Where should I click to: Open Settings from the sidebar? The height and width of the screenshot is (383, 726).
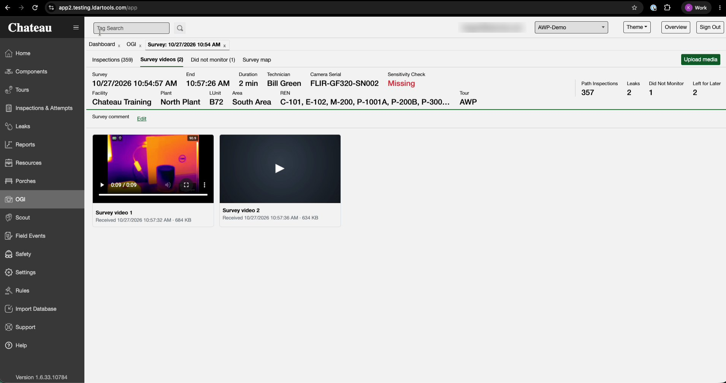click(42, 272)
